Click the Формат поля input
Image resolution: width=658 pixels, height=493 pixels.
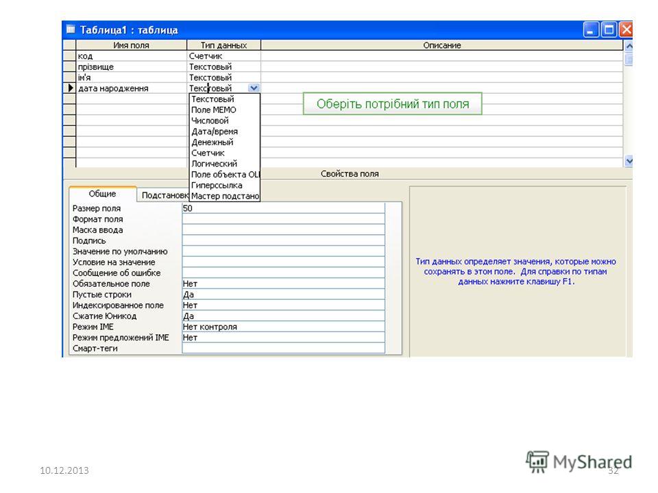tap(283, 219)
